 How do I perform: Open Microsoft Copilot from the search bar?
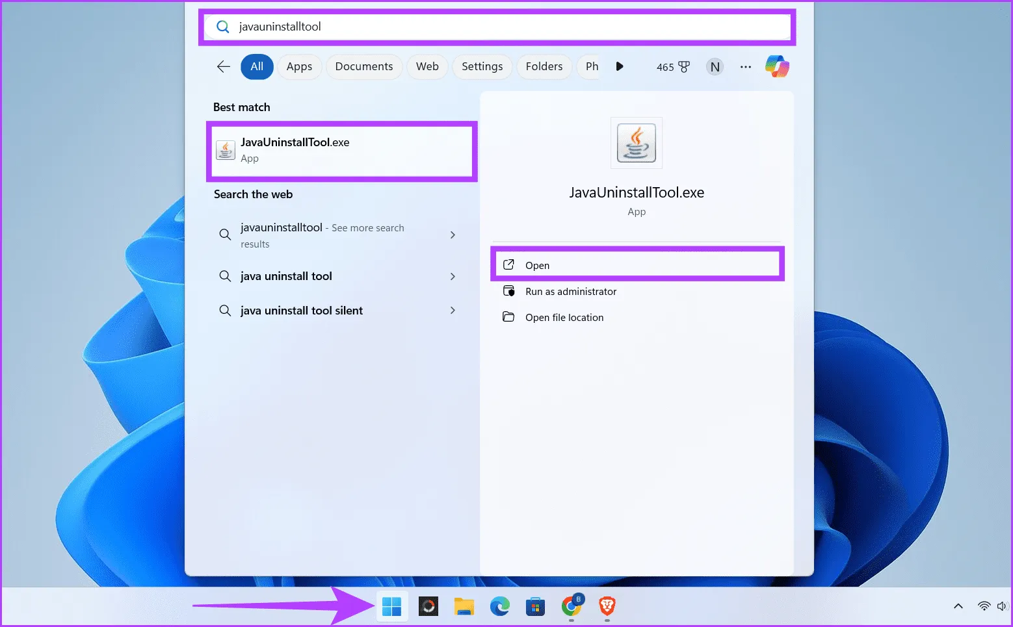777,66
